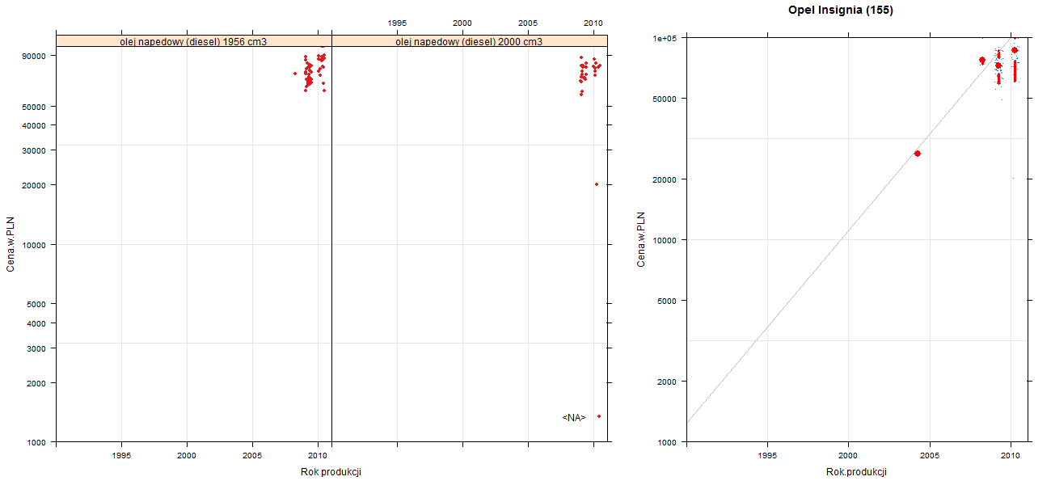Click the 2005 label below the 1956 cm3 panel

(252, 456)
